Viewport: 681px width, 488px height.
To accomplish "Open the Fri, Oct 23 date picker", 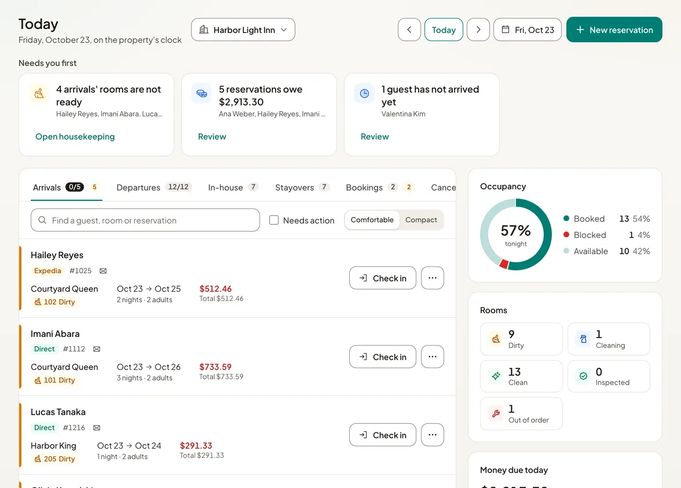I will tap(528, 30).
